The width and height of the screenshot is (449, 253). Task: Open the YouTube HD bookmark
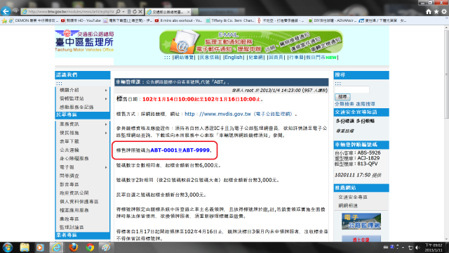pyautogui.click(x=81, y=20)
